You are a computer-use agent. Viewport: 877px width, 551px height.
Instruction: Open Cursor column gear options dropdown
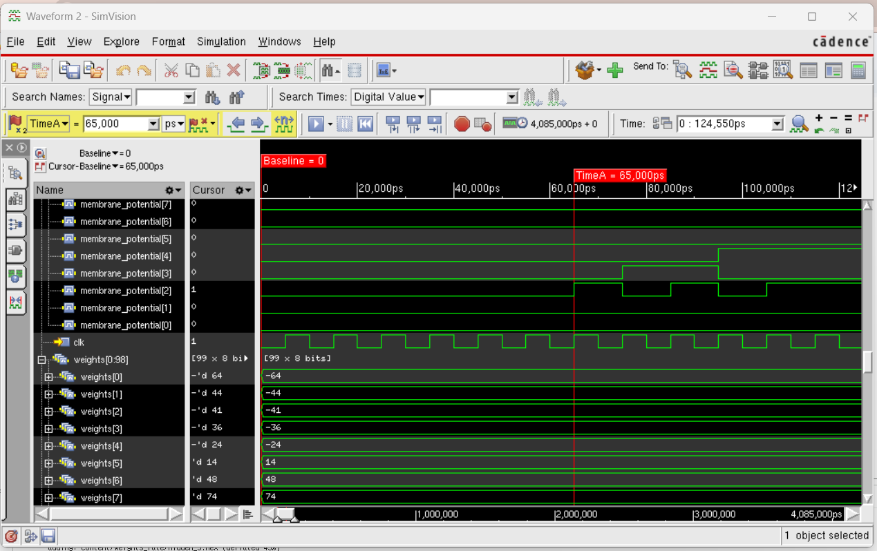[x=243, y=190]
